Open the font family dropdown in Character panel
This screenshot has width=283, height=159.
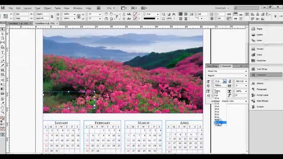(246, 71)
